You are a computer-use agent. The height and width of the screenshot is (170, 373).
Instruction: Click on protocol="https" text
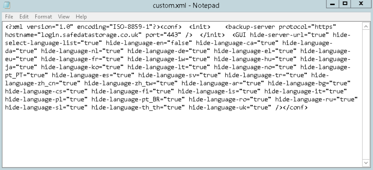tap(308, 27)
